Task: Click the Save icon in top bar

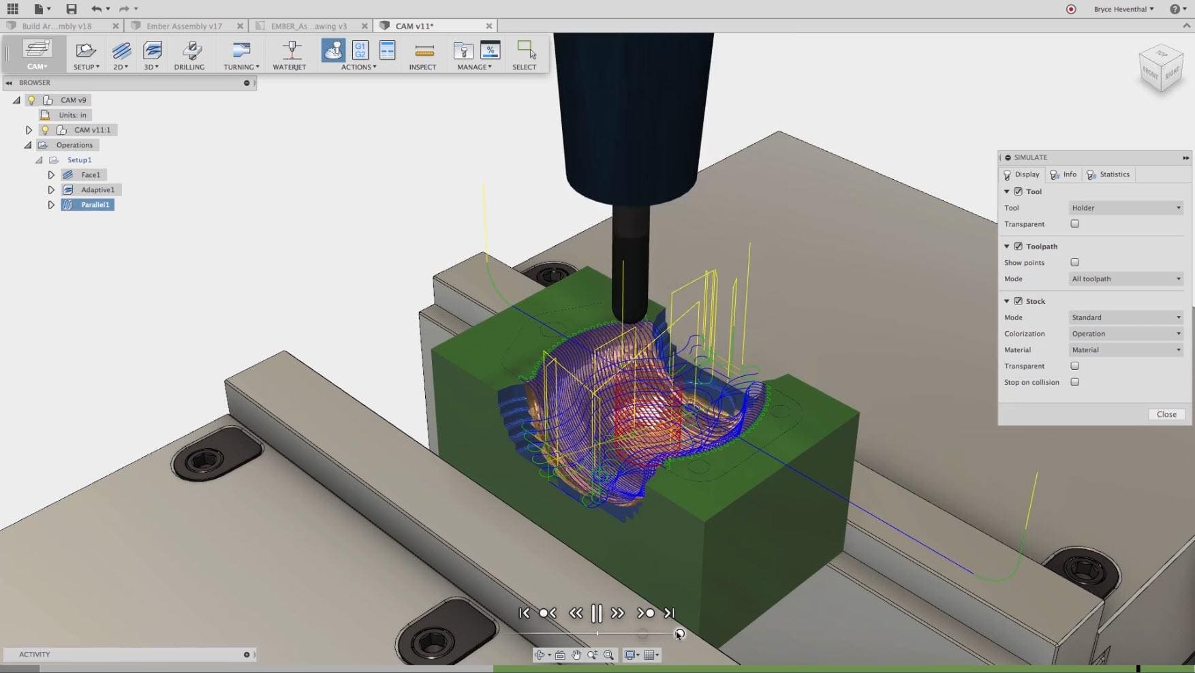Action: tap(72, 9)
